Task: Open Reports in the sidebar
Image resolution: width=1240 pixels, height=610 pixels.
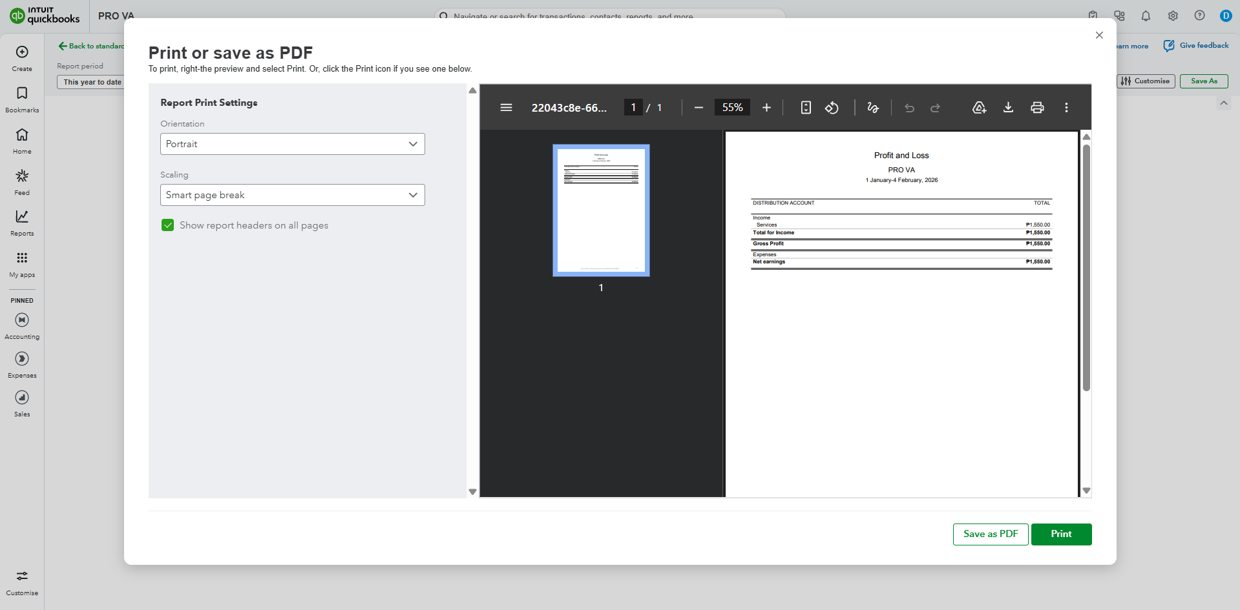Action: coord(22,223)
